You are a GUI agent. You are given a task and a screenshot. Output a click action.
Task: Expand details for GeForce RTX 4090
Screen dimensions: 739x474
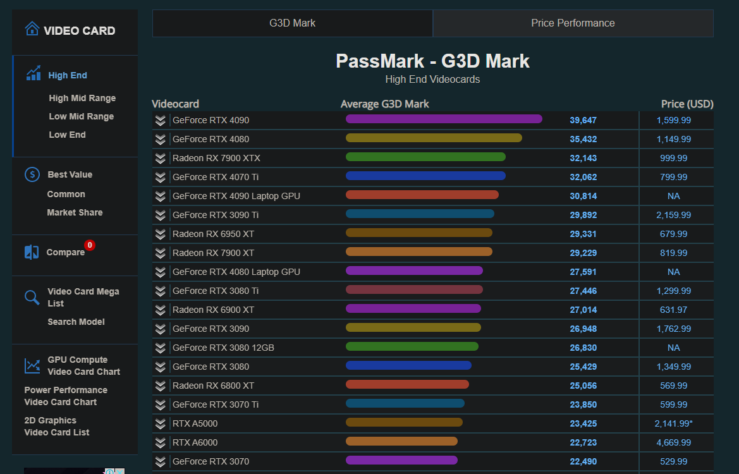click(160, 121)
